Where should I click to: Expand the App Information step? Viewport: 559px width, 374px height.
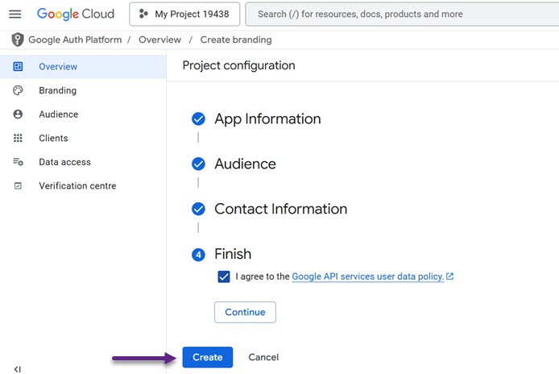267,119
